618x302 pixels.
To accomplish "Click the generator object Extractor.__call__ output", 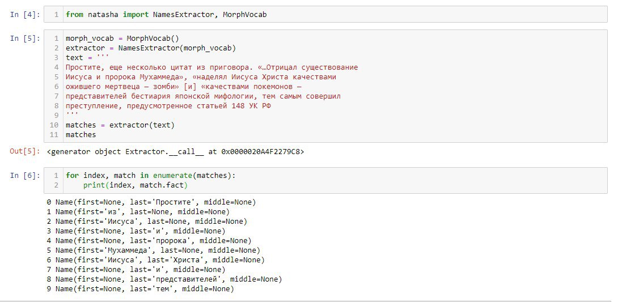I will tap(175, 152).
